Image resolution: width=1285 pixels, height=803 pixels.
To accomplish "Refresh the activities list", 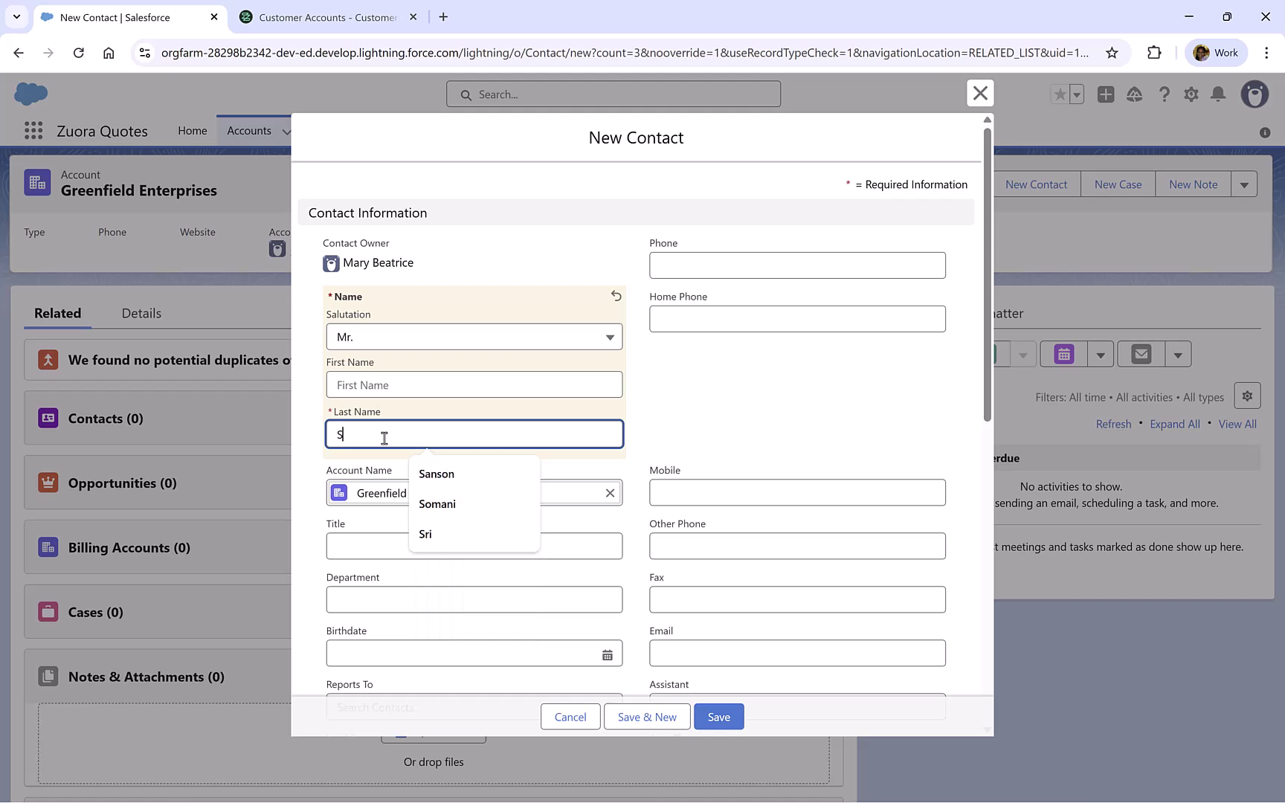I will [x=1113, y=424].
